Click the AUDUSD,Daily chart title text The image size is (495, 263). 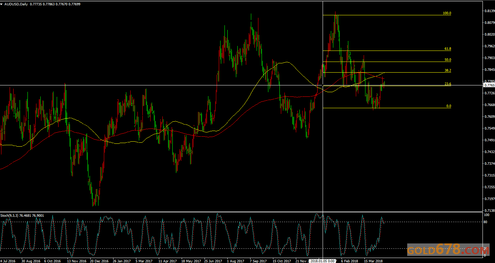[16, 4]
